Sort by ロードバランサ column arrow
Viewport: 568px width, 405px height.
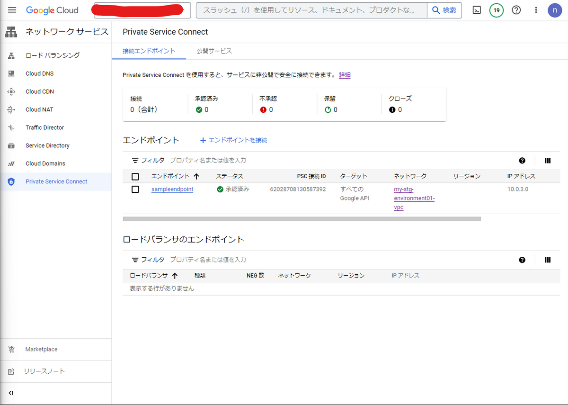click(x=175, y=276)
